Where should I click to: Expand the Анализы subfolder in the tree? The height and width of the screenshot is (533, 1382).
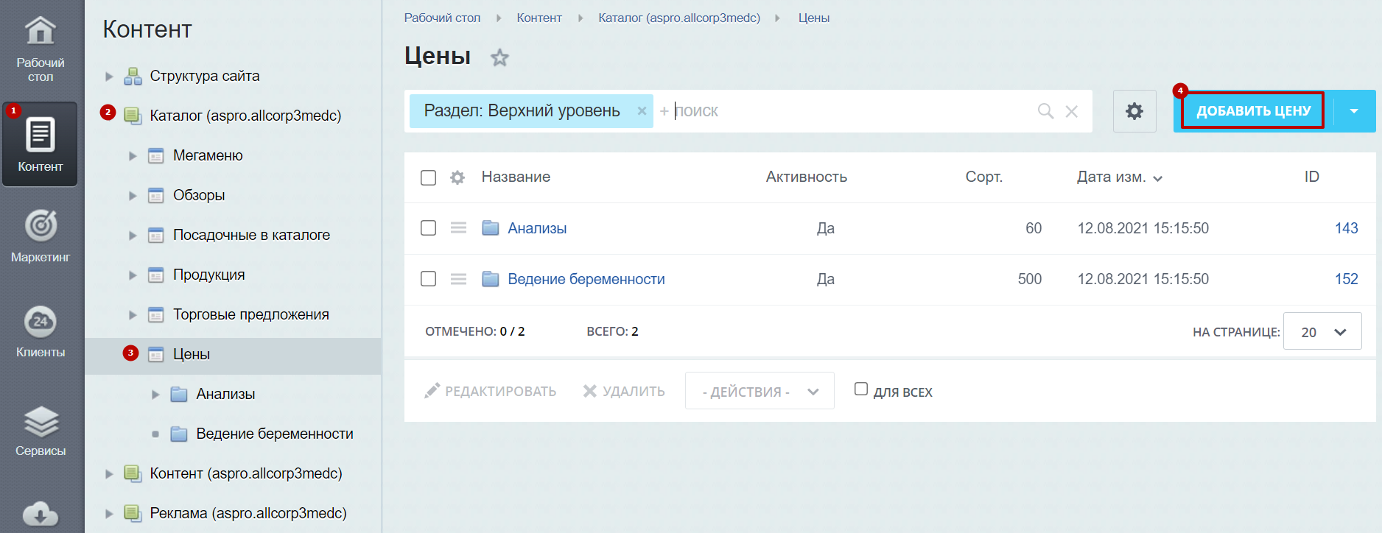[155, 394]
